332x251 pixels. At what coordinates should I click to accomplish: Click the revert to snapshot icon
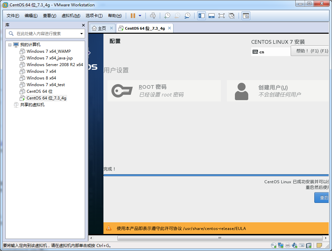177,16
